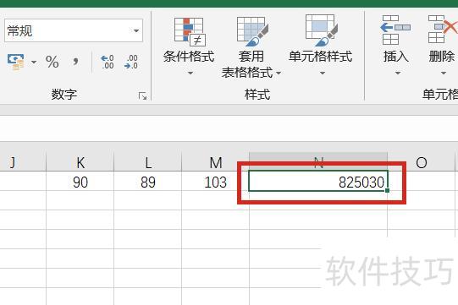Expand the 插入 dropdown arrow
Viewport: 458px width, 305px height.
coord(398,73)
